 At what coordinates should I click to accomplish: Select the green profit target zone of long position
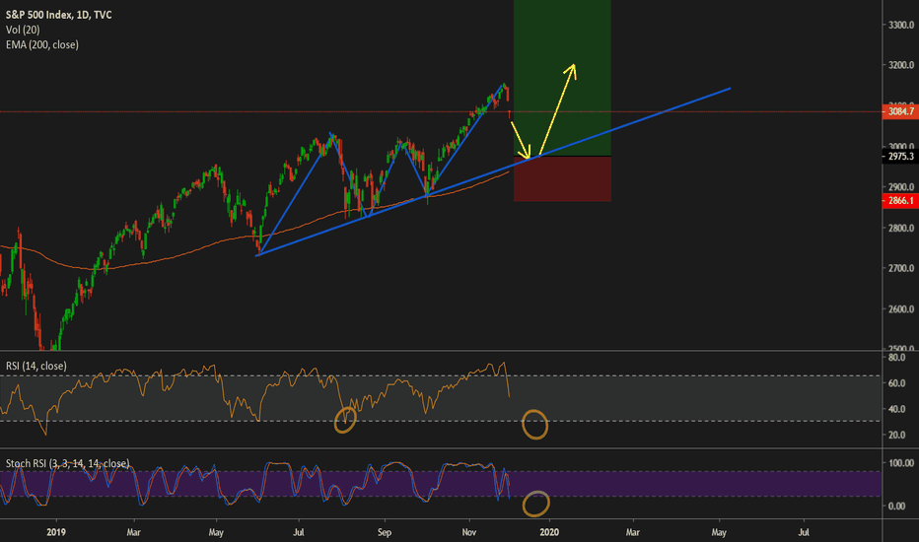563,78
